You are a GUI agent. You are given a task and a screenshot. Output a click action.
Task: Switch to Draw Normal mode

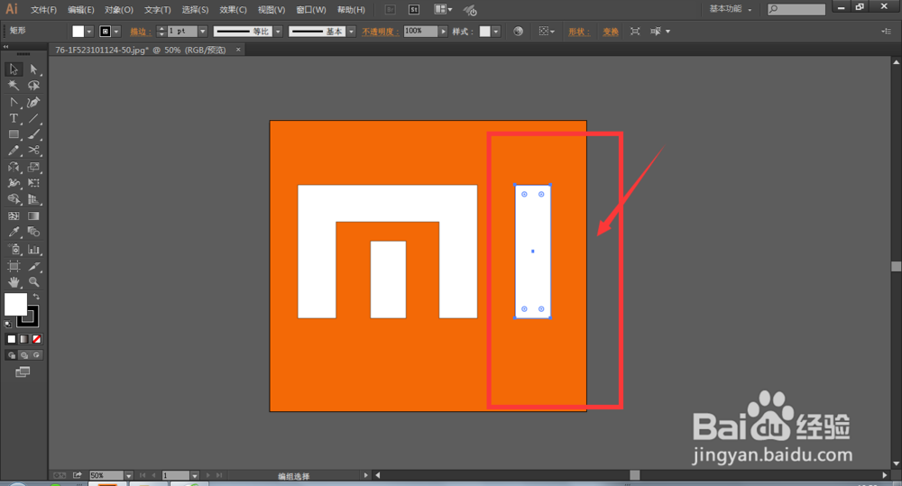point(12,355)
